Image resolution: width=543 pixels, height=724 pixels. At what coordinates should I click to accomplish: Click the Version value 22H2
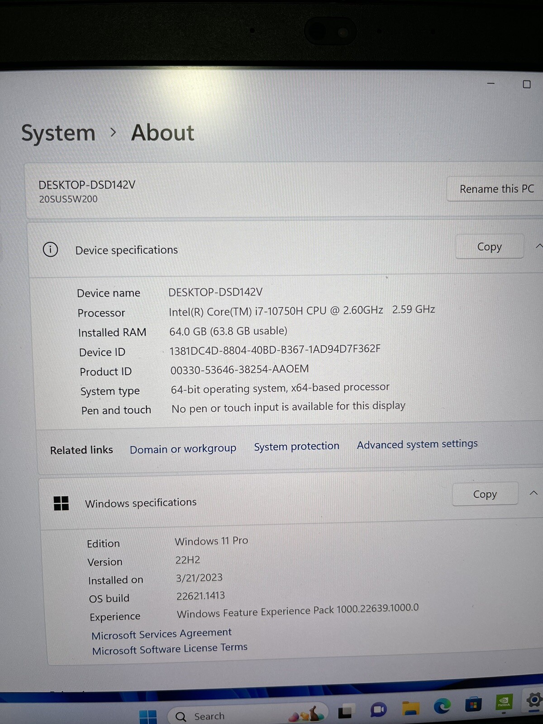click(187, 560)
